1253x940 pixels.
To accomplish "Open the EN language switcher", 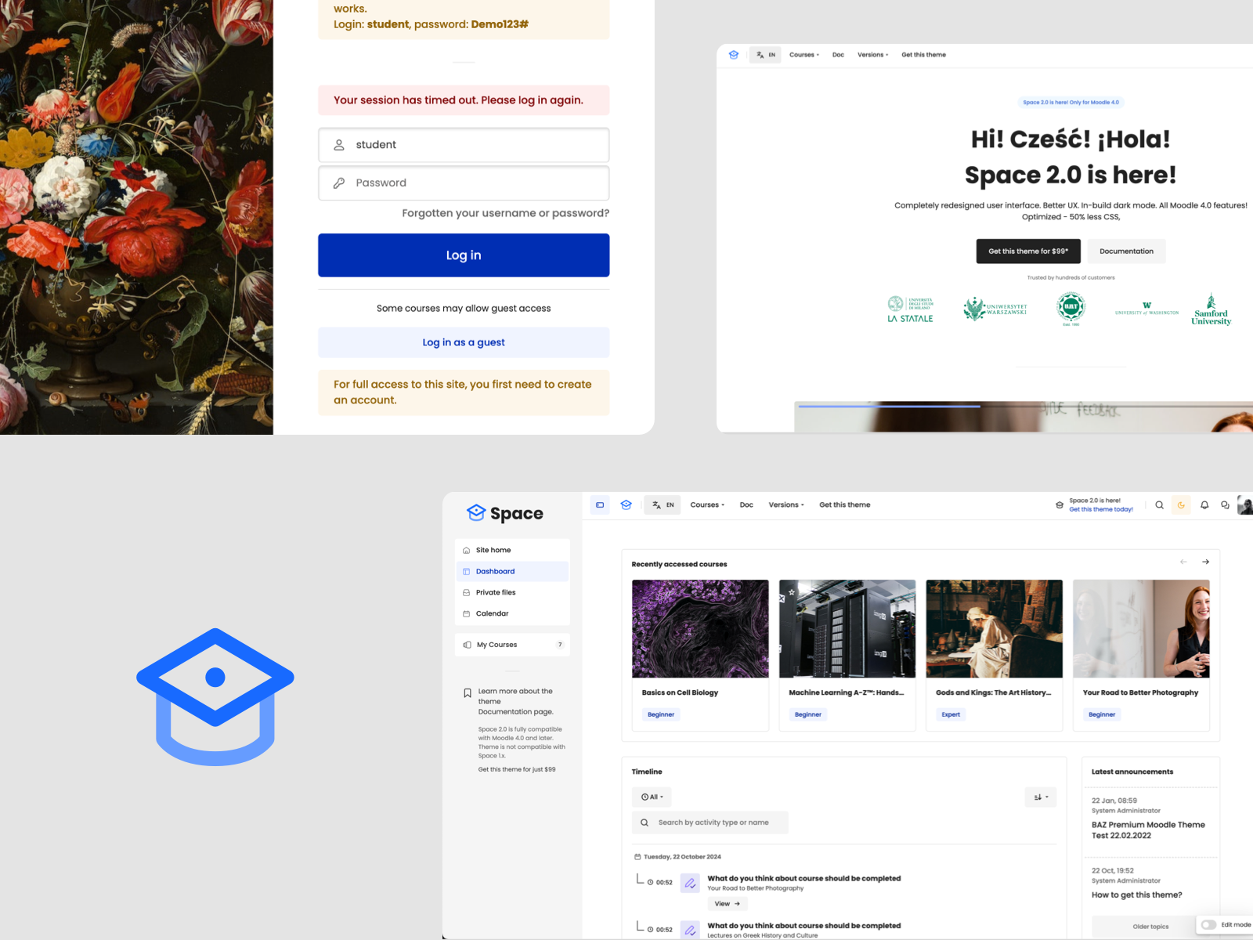I will (663, 505).
